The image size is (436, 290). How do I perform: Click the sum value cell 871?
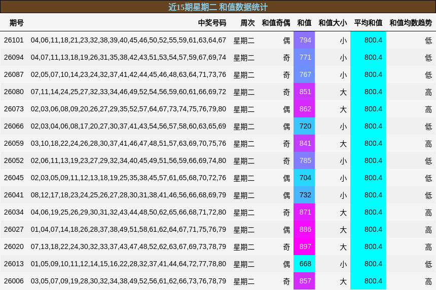pos(304,212)
